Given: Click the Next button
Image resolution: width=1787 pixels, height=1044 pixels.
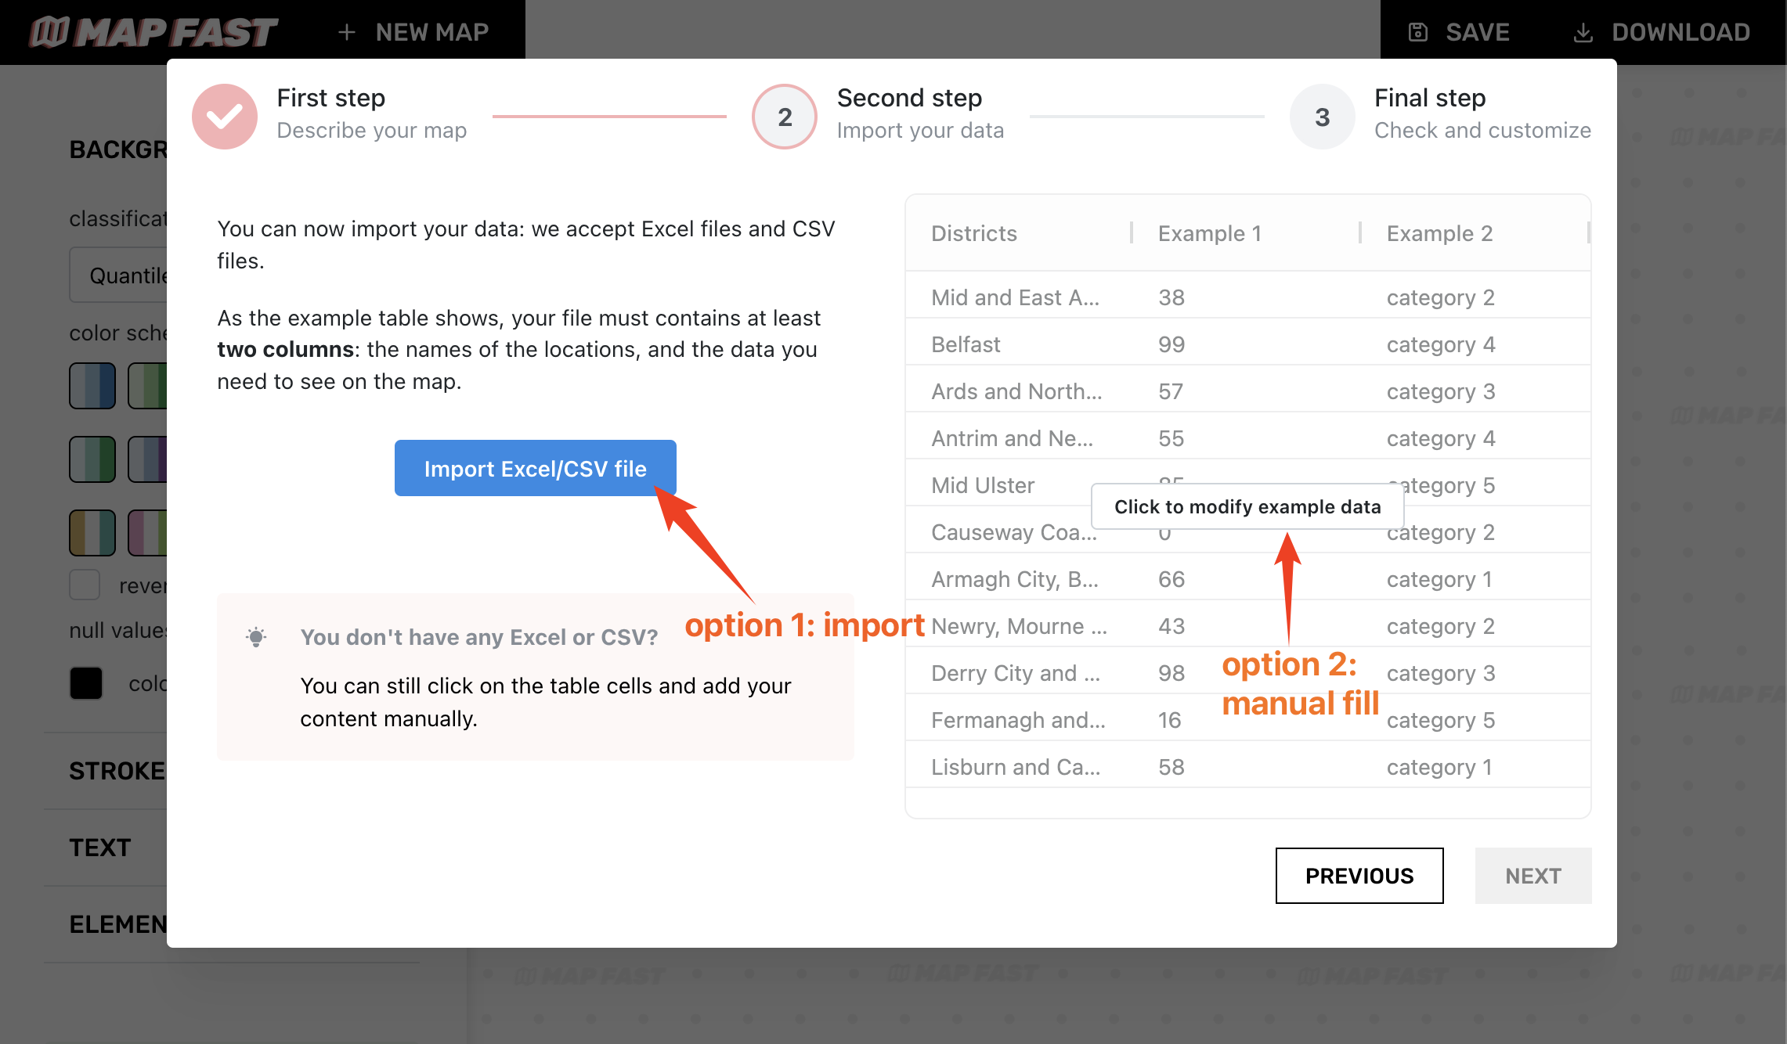Looking at the screenshot, I should coord(1533,876).
